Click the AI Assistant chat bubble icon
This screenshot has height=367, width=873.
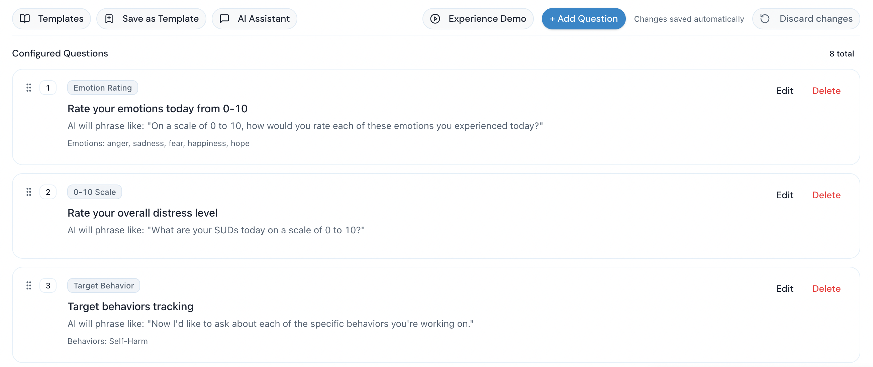[224, 19]
